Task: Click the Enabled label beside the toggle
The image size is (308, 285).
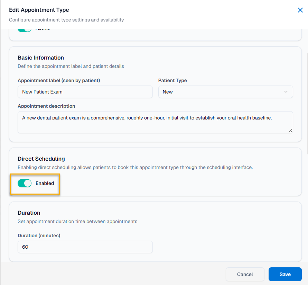Action: click(x=45, y=183)
